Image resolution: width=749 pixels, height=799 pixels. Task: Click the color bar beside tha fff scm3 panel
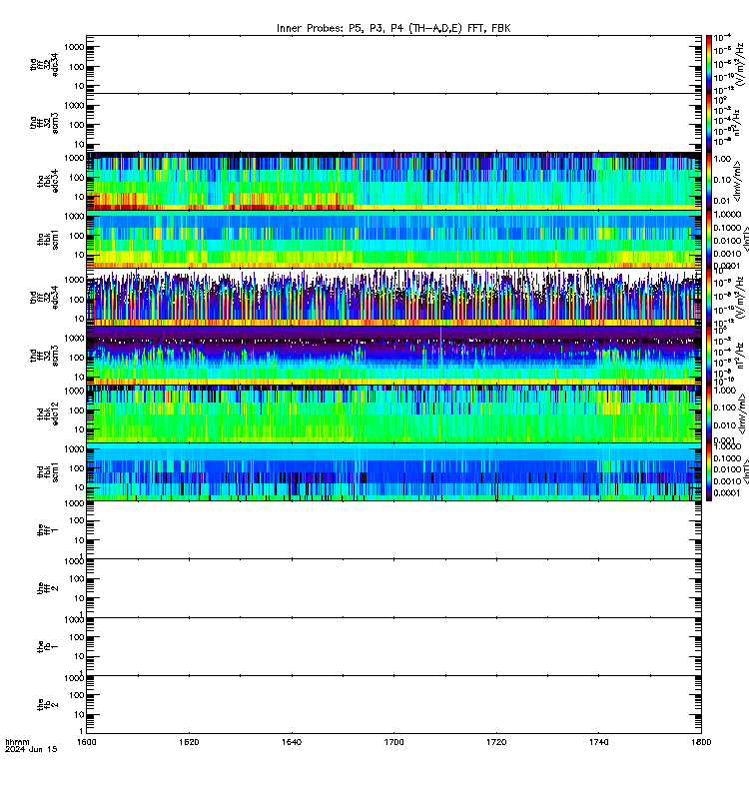pyautogui.click(x=709, y=123)
